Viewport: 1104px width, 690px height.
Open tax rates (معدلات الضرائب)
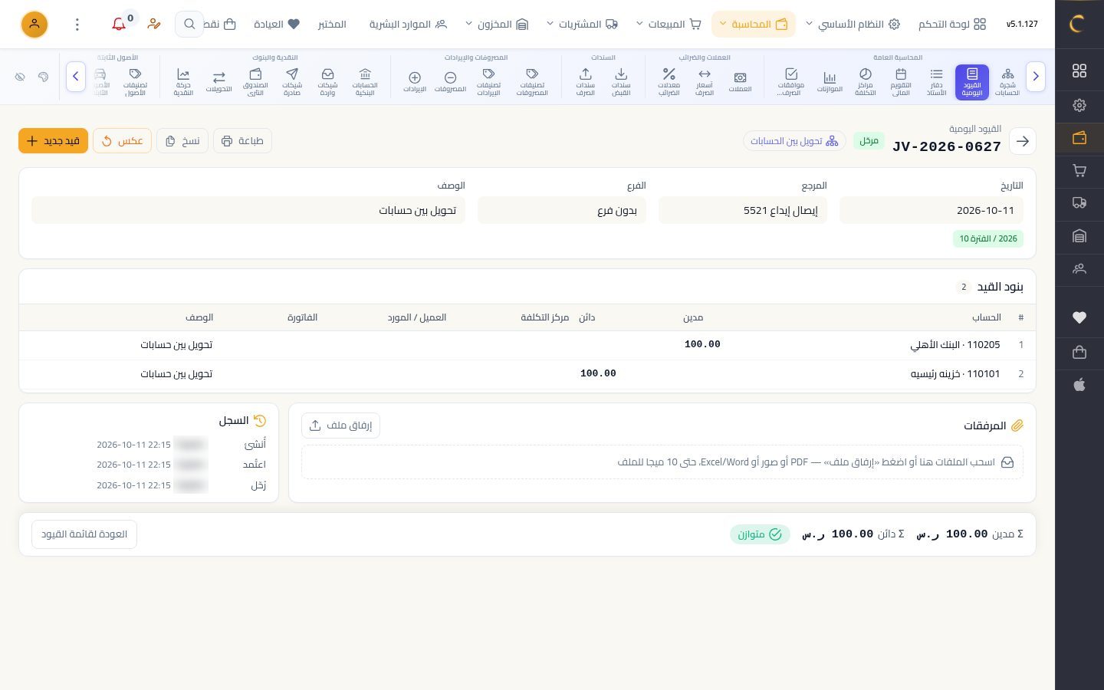click(669, 81)
